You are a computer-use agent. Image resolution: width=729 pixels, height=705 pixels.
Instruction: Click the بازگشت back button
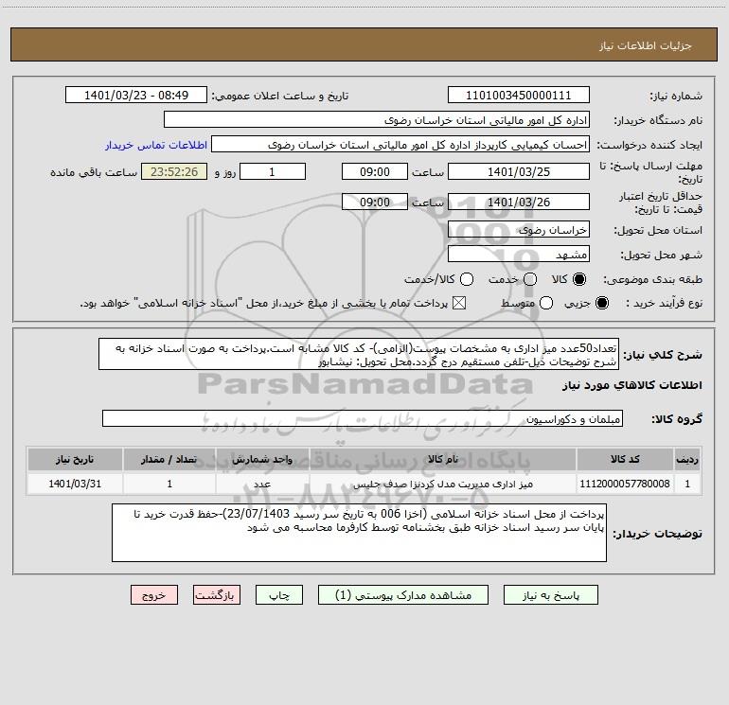(217, 595)
